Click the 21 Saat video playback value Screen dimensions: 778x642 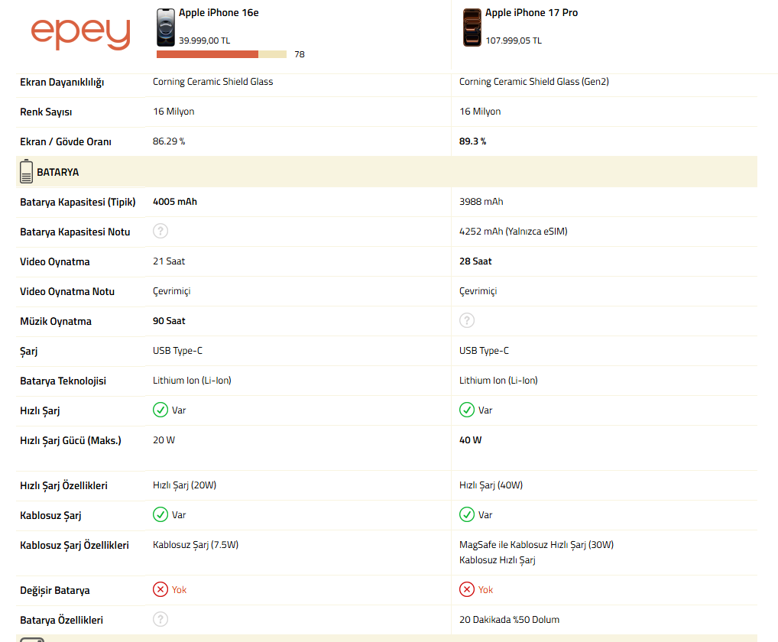pos(169,261)
